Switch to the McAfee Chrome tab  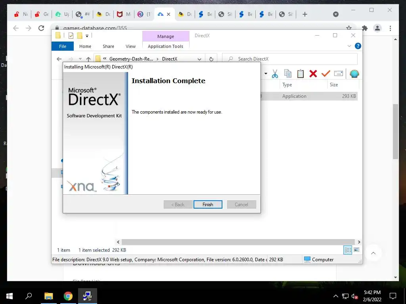124,14
